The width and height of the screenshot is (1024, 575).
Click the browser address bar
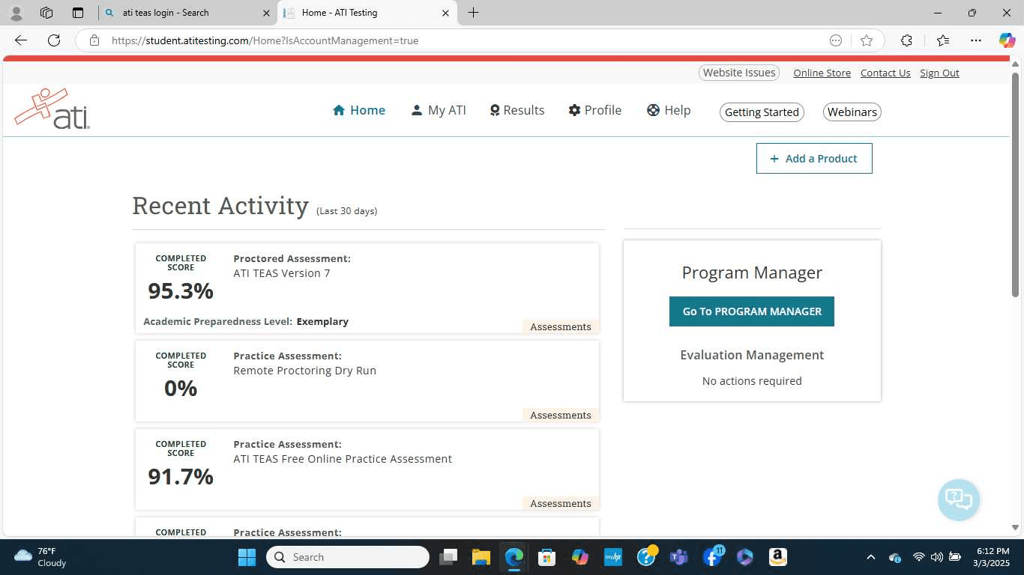tap(450, 40)
